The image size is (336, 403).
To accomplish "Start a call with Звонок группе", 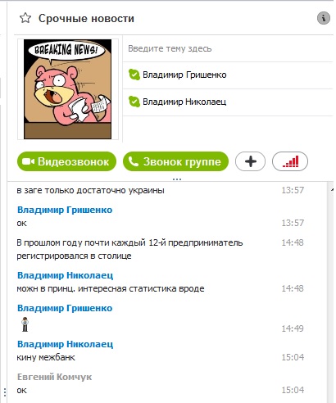I will pyautogui.click(x=175, y=161).
